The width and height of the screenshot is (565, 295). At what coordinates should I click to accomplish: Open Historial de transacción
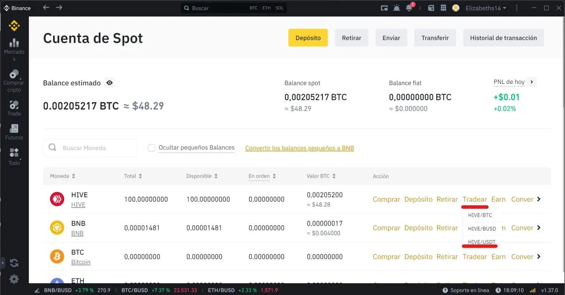[x=504, y=38]
